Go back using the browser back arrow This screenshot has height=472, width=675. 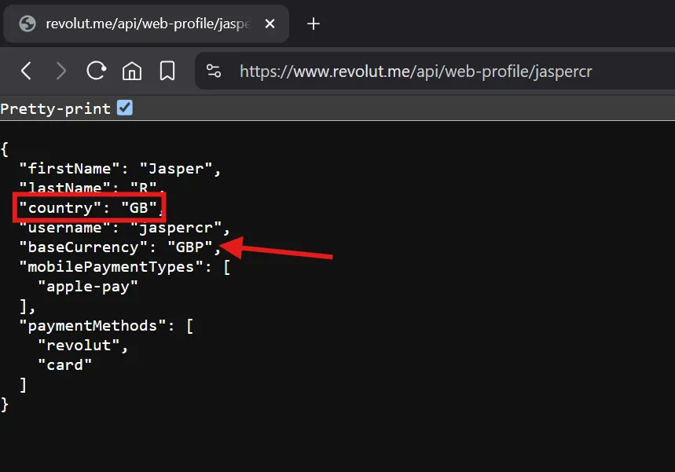coord(26,71)
